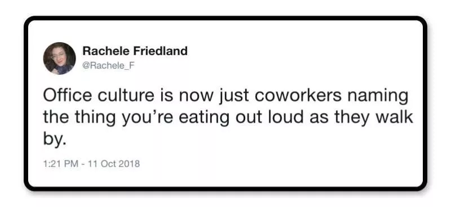The width and height of the screenshot is (451, 207).
Task: Click the first name "Rachele" in the header
Action: point(106,51)
